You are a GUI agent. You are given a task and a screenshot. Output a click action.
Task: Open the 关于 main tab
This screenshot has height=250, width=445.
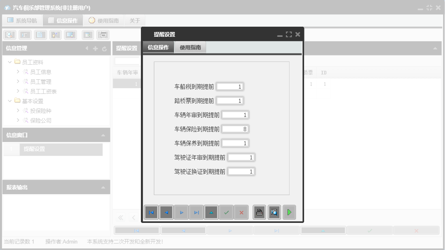click(134, 20)
